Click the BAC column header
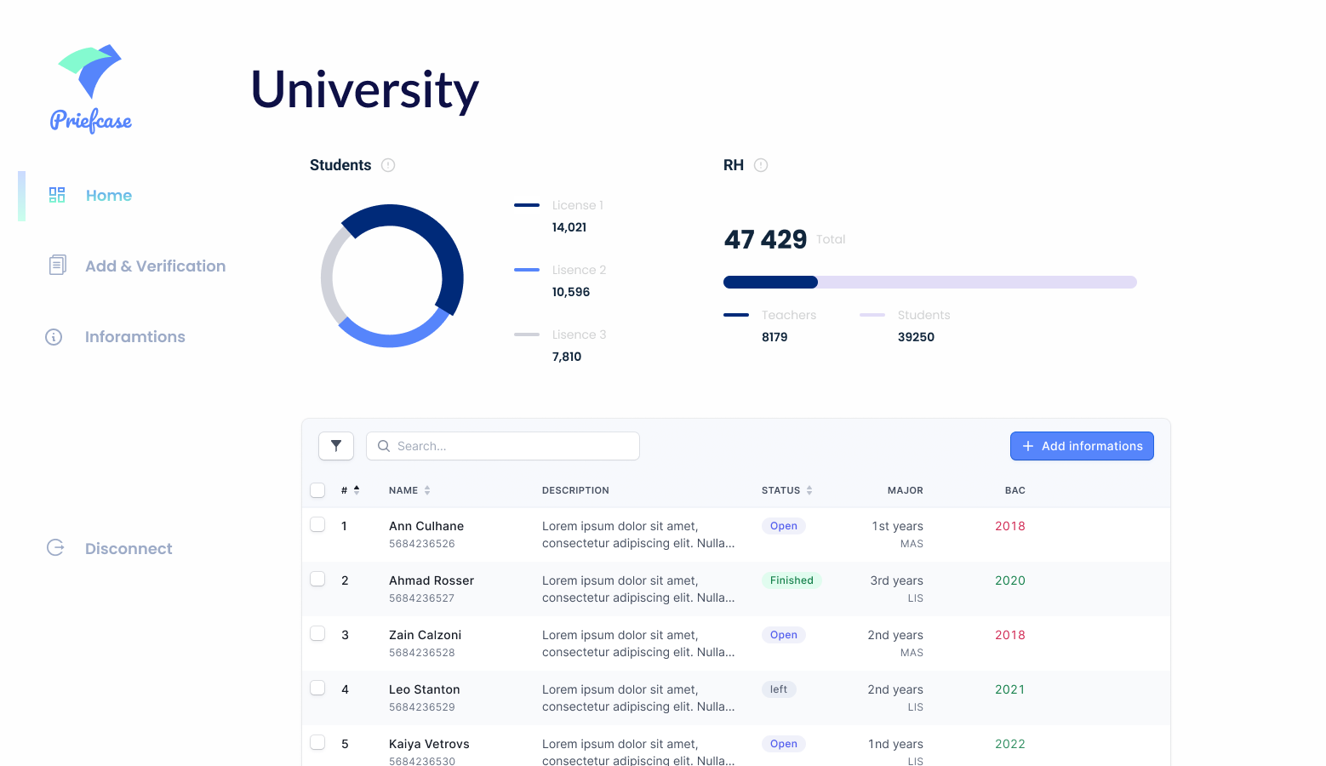The image size is (1326, 766). click(1015, 490)
